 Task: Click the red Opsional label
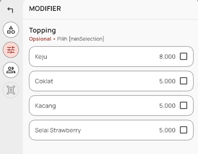pos(40,39)
